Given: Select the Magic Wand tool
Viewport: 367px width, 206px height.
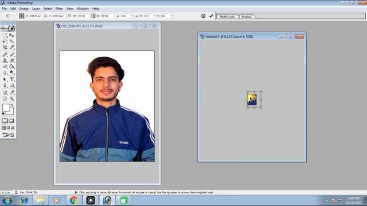Looking at the screenshot, I should click(11, 41).
